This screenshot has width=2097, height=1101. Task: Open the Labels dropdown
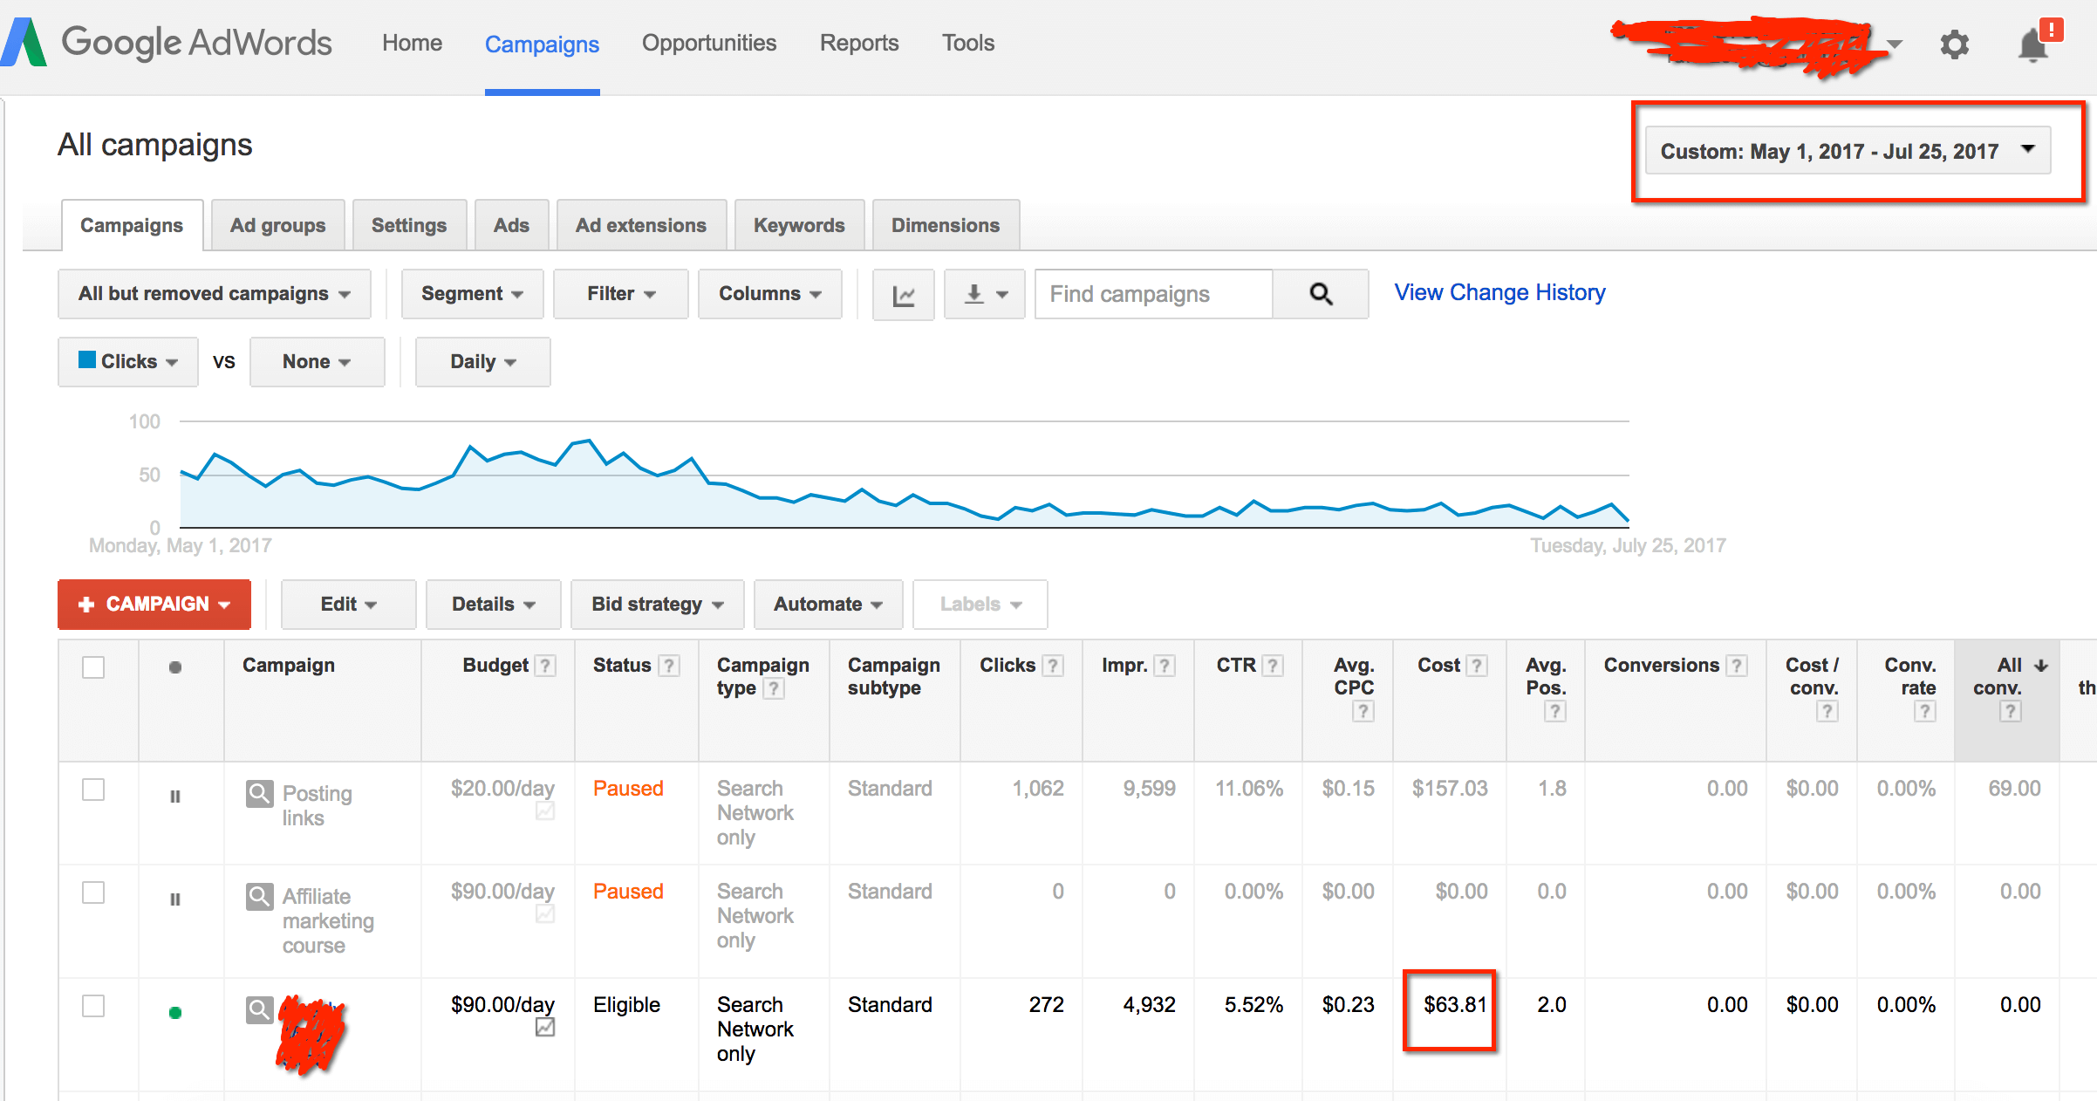[980, 605]
